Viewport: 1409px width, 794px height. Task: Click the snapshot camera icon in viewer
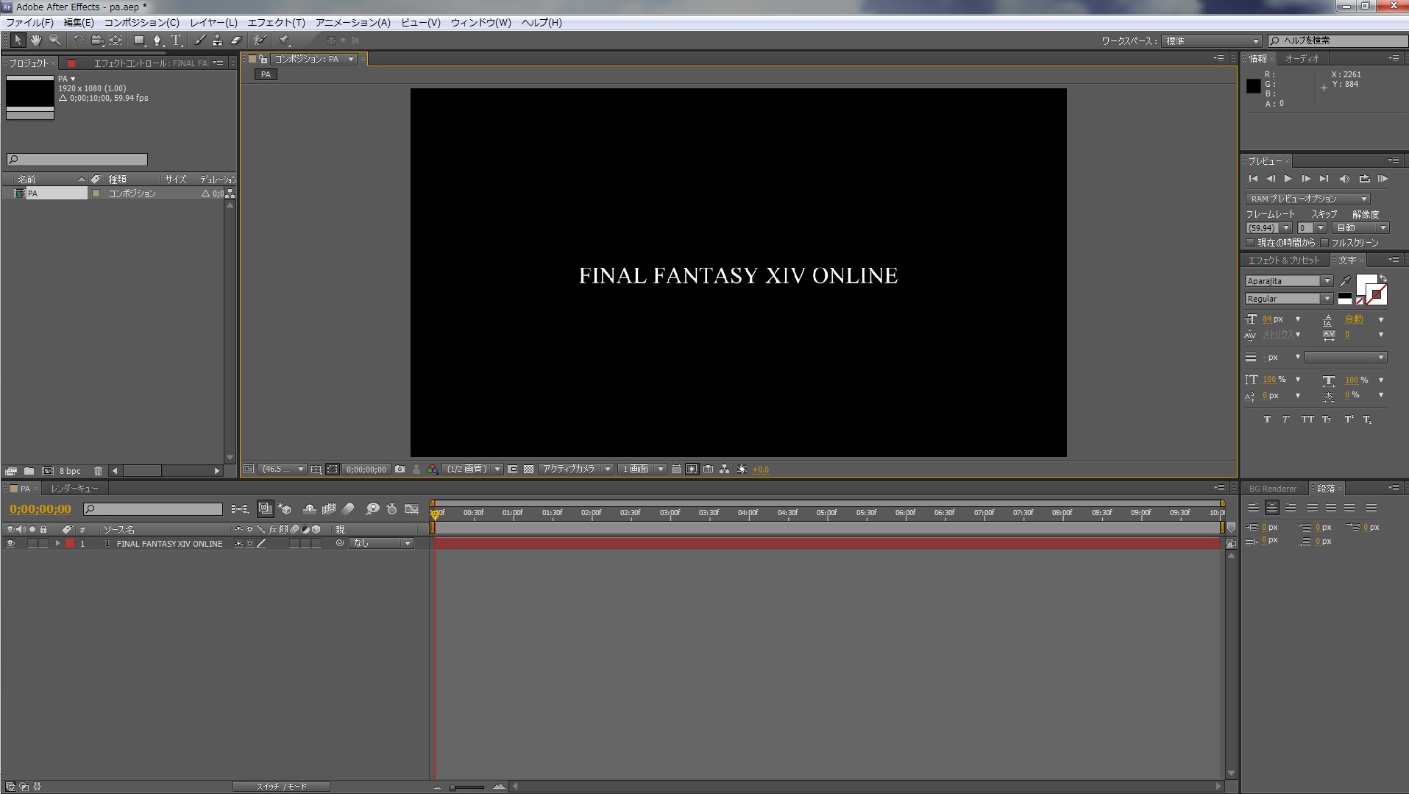point(400,469)
